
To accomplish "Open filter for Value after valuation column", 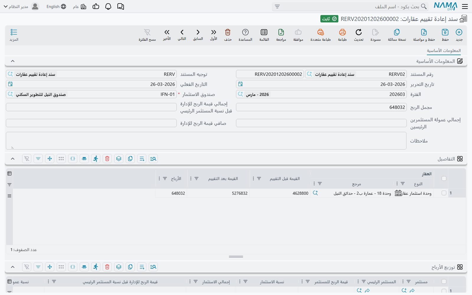I will pyautogui.click(x=196, y=178).
